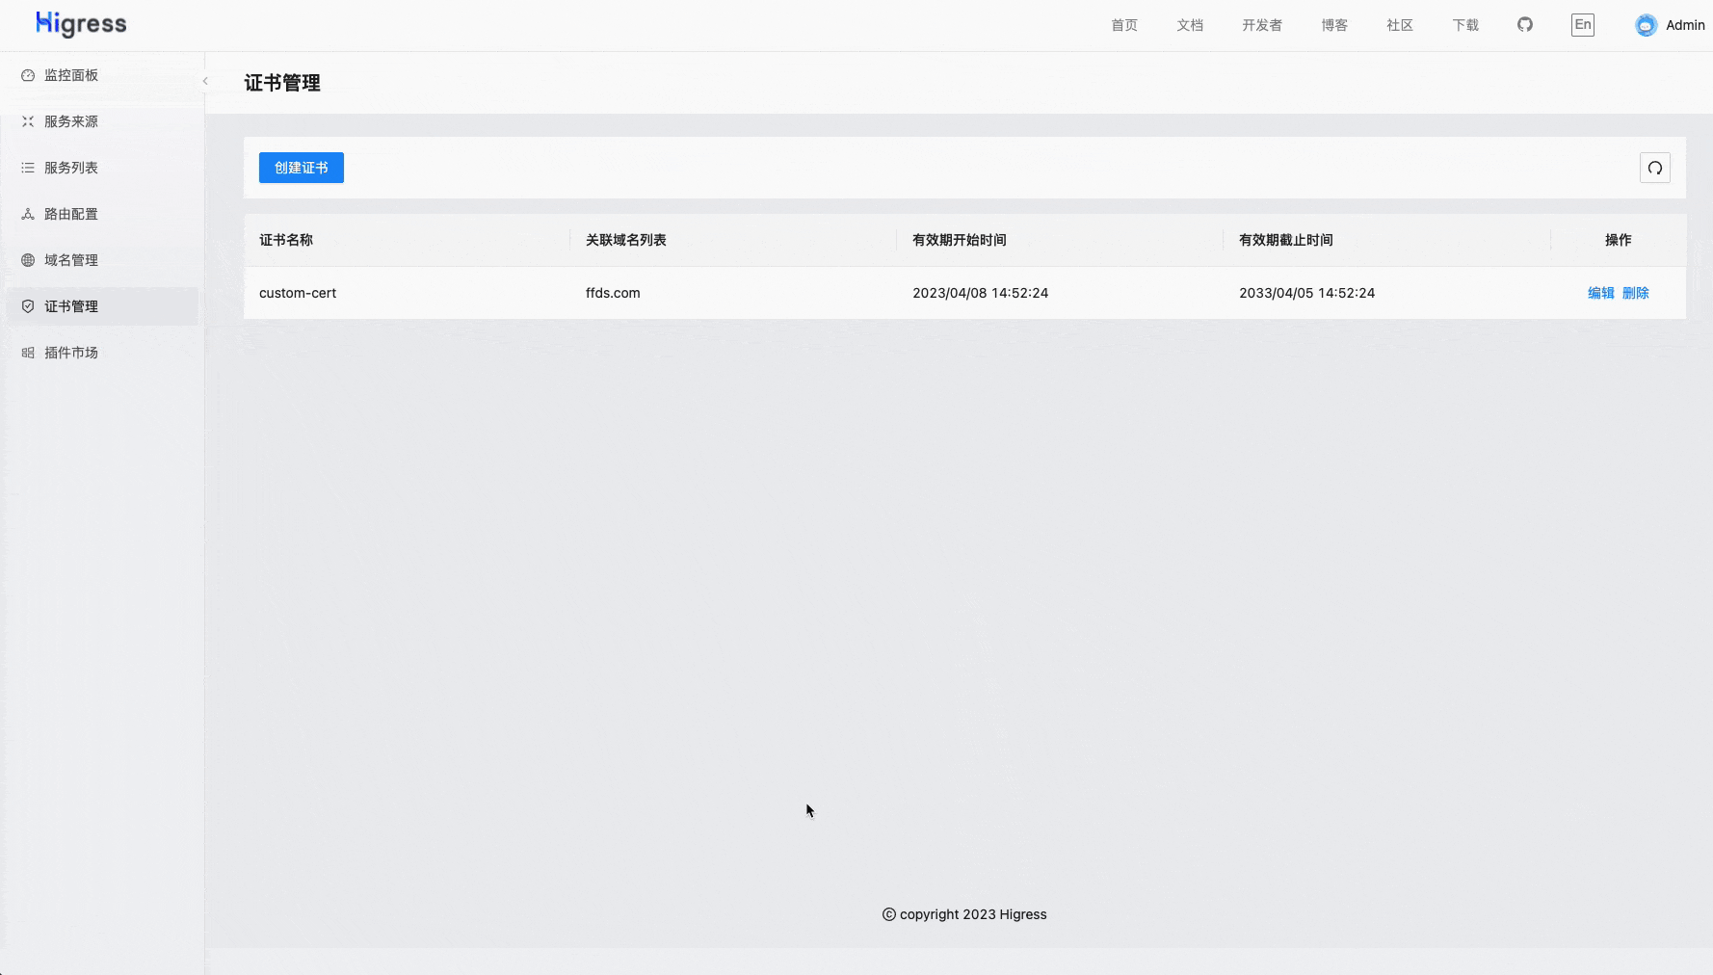Open 社区 in the top navigation
The height and width of the screenshot is (975, 1713).
point(1400,25)
